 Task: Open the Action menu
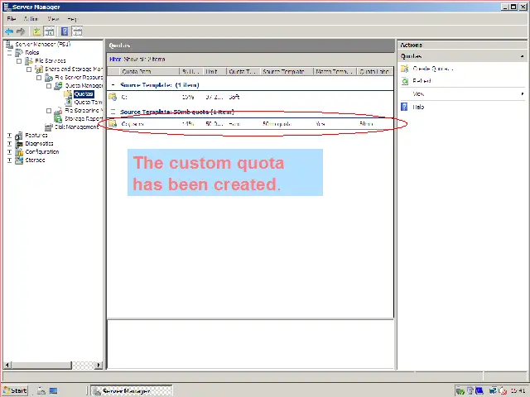click(x=31, y=19)
